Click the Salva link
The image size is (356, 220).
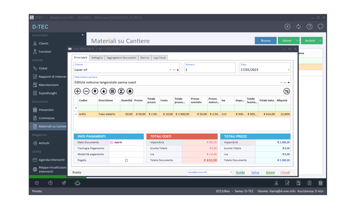(255, 172)
